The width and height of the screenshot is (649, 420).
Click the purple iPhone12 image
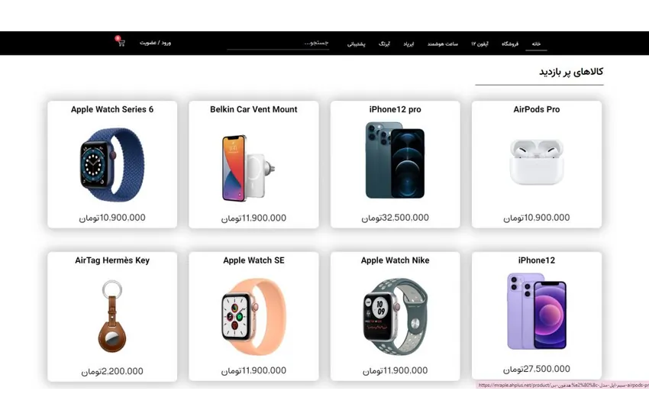(x=537, y=311)
